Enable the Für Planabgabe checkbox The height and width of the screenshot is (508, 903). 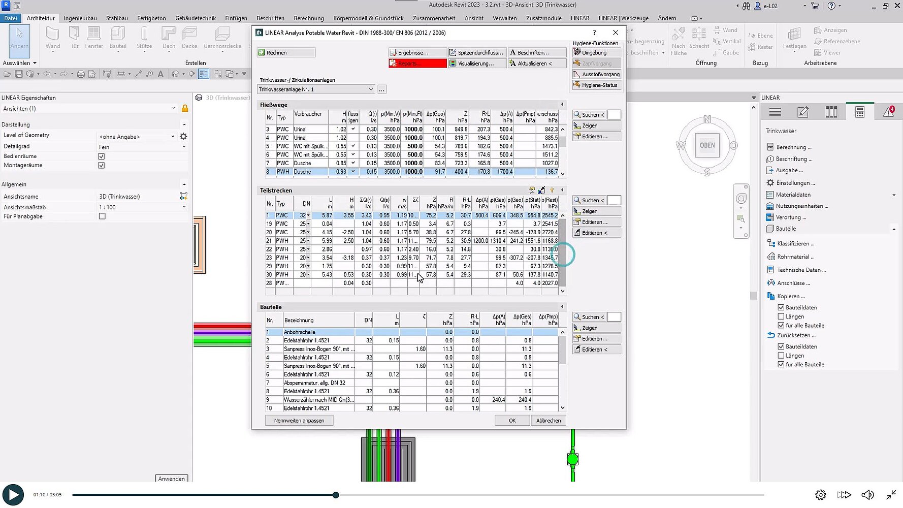click(x=102, y=216)
